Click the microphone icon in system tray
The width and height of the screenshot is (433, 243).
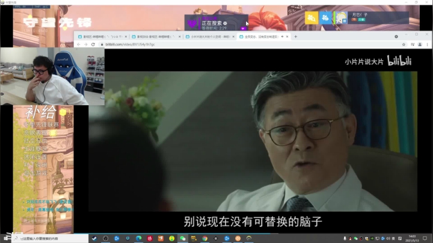(345, 238)
